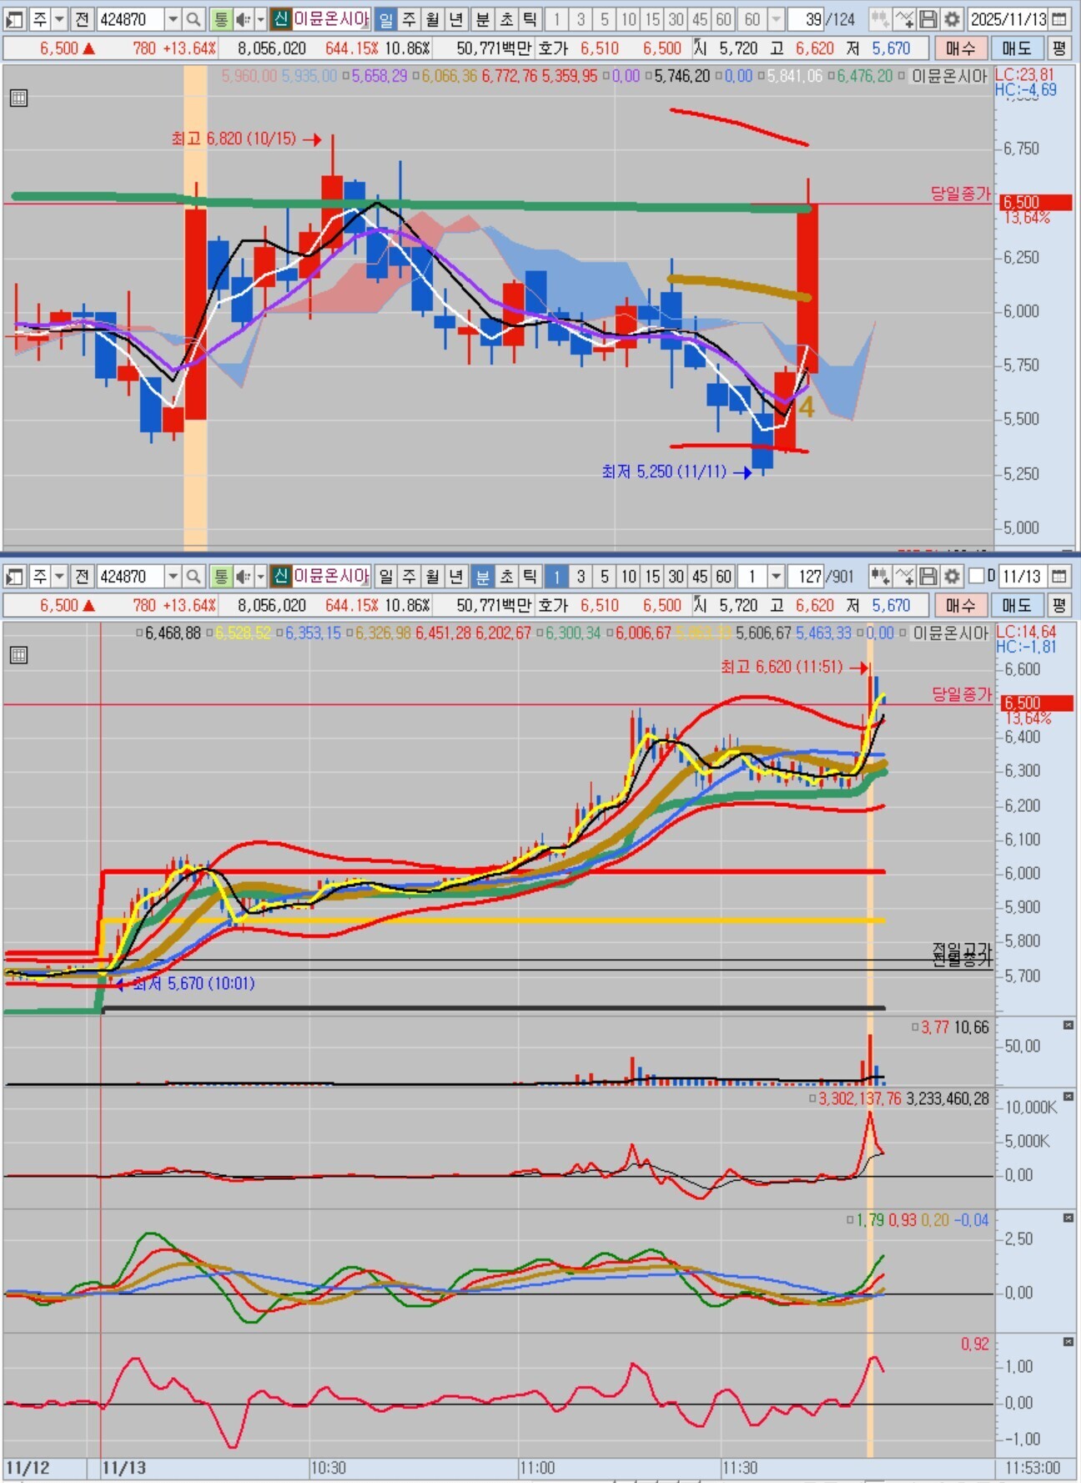Click the bar count field showing 127 in the bottom chart
Screen dimensions: 1081x1483
tap(807, 576)
